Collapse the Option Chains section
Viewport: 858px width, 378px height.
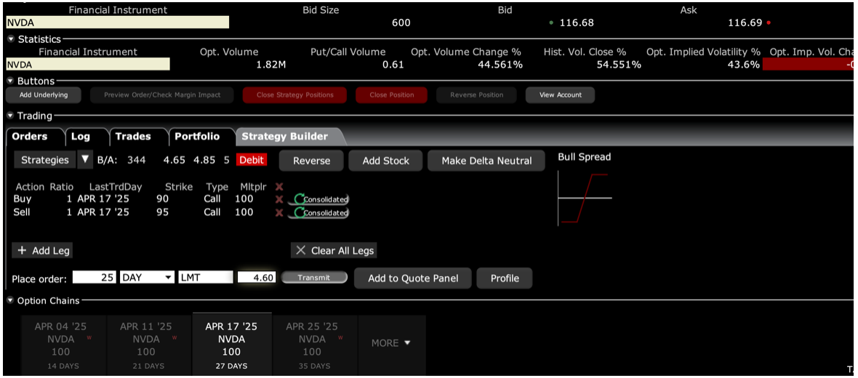click(x=10, y=301)
